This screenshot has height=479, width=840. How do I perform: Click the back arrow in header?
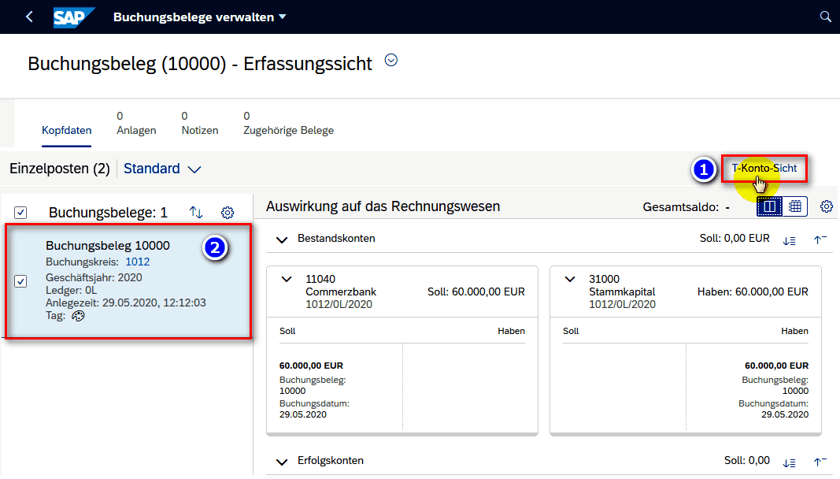point(29,17)
